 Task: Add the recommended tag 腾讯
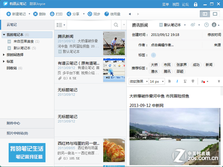click(x=167, y=72)
